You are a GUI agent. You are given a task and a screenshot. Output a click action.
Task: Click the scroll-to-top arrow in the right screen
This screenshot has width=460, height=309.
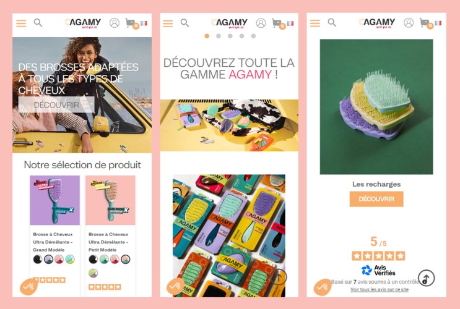pyautogui.click(x=427, y=278)
